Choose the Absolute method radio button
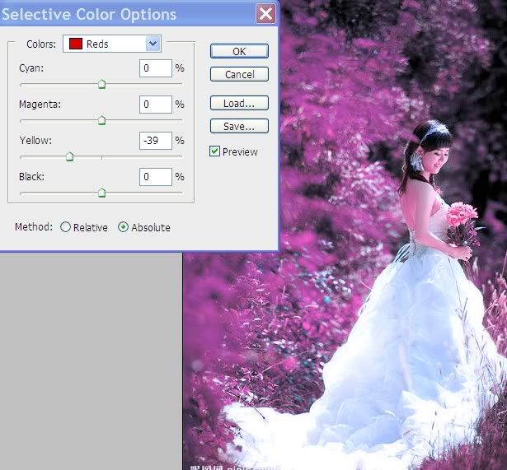Screen dimensions: 507x470 [124, 227]
